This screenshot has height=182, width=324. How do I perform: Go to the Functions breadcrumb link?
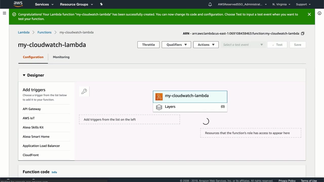coord(45,32)
